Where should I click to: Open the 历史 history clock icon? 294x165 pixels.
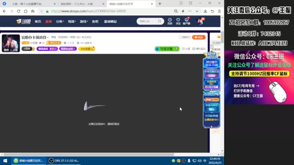(x=170, y=21)
